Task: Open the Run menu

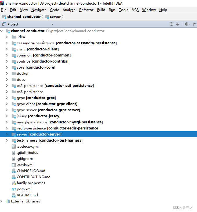Action: click(x=112, y=10)
